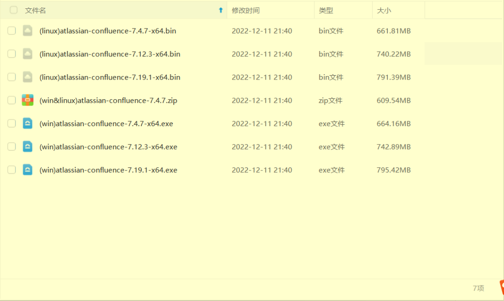This screenshot has width=504, height=301.
Task: Sort by the 文件名 column header
Action: 35,11
